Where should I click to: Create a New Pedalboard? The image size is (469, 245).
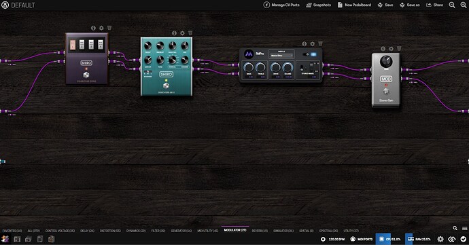tap(354, 5)
